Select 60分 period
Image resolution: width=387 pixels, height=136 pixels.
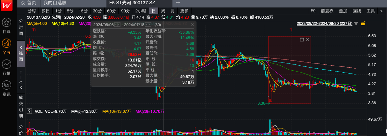click(111, 11)
